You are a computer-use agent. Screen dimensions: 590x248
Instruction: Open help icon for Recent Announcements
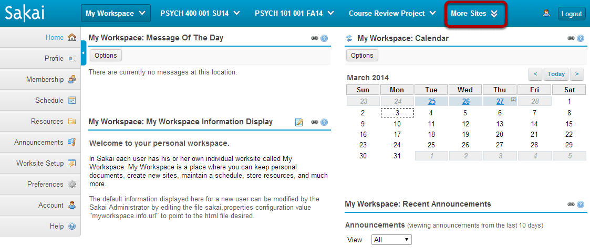(x=581, y=204)
